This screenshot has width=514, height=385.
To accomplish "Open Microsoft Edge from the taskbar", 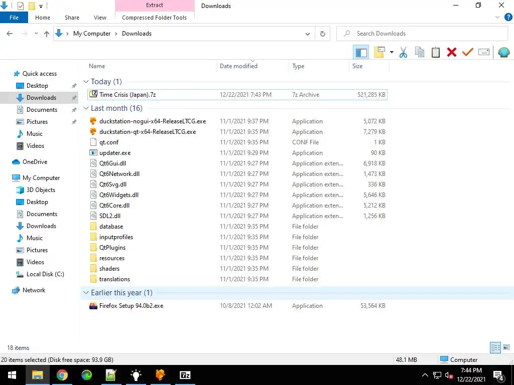I will pos(86,375).
